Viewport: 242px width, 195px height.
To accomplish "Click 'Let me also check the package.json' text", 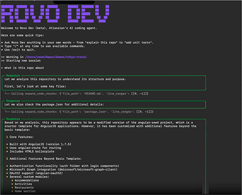I will click(54, 104).
